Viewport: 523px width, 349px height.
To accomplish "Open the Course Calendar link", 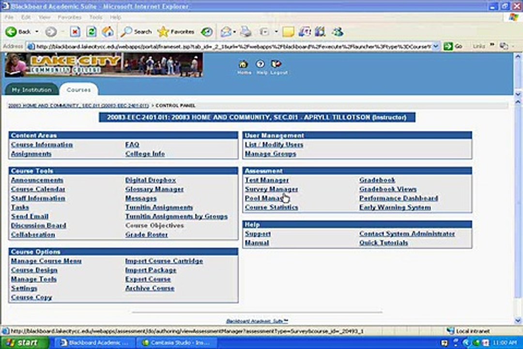I will coord(38,189).
